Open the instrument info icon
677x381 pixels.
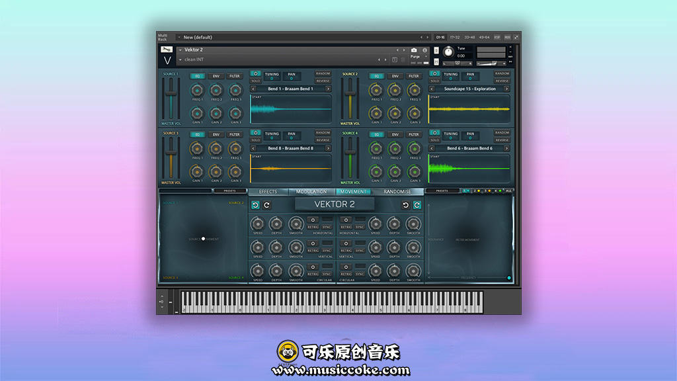coord(424,50)
